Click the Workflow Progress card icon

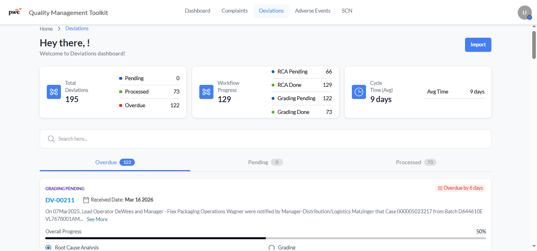pos(206,92)
